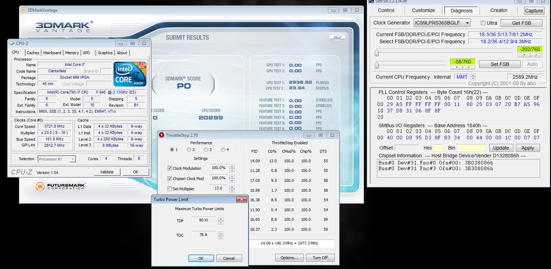Select Performance profile 2 radio button
The width and height of the screenshot is (551, 269).
coord(189,150)
